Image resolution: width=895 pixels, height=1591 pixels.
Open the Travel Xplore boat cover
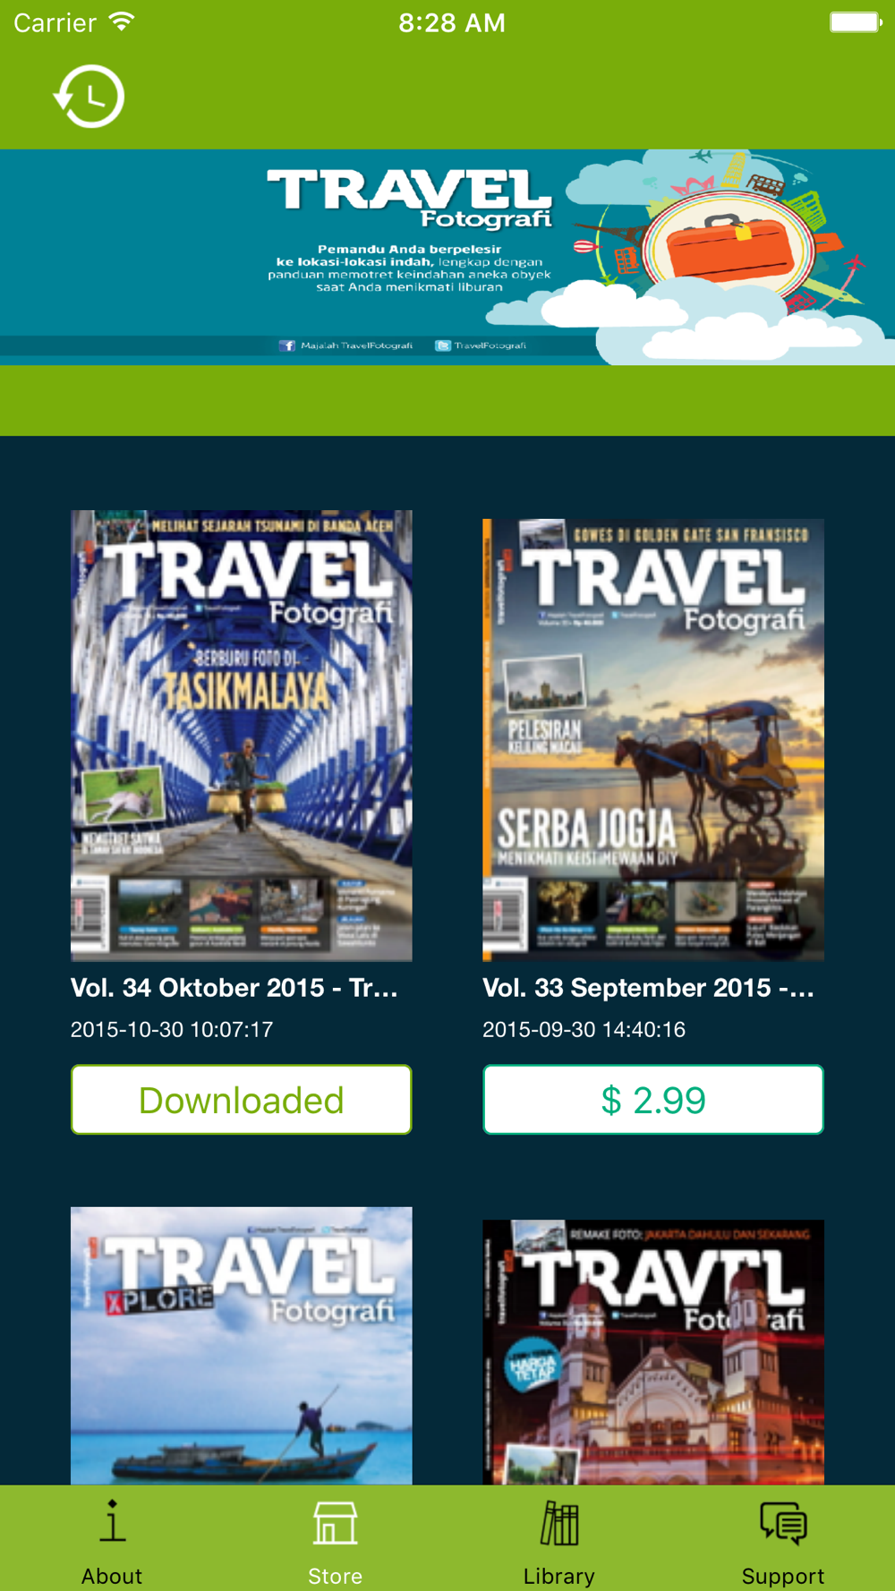coord(242,1346)
